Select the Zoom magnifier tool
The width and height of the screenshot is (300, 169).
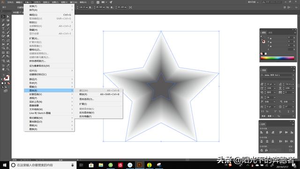[x=8, y=69]
